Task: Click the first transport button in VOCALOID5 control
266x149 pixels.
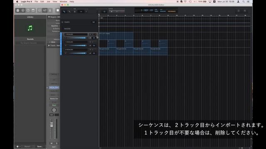Action: 111,12
